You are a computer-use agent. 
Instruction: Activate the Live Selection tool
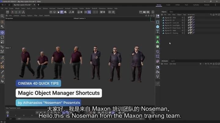(2, 22)
